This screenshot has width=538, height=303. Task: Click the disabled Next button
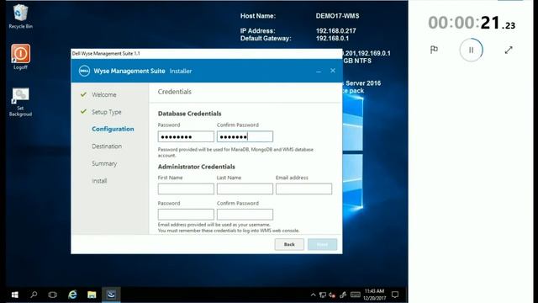click(322, 244)
